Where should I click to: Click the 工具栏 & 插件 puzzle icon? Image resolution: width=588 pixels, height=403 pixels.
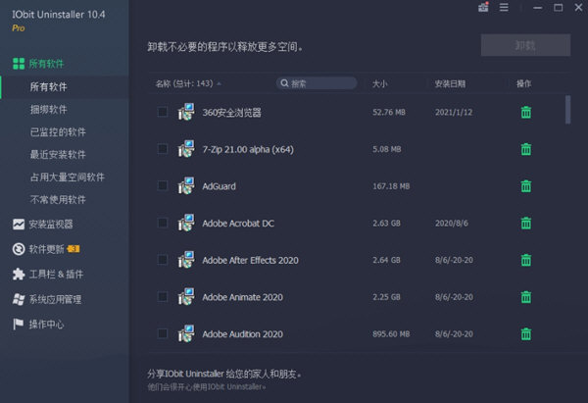click(18, 275)
